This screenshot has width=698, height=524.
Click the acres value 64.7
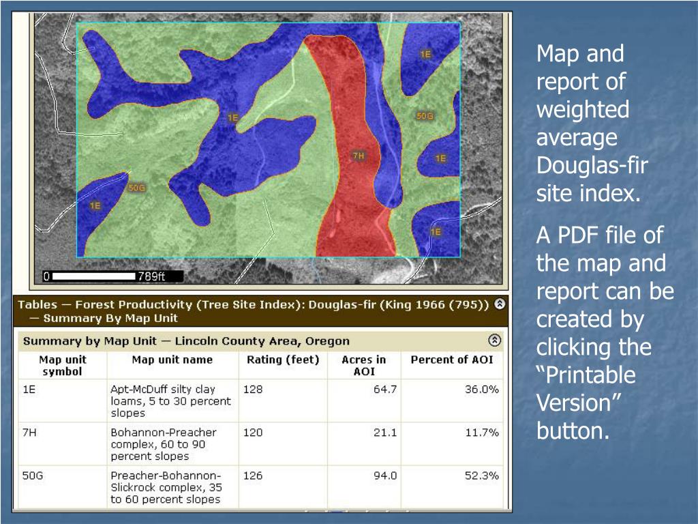pyautogui.click(x=385, y=390)
